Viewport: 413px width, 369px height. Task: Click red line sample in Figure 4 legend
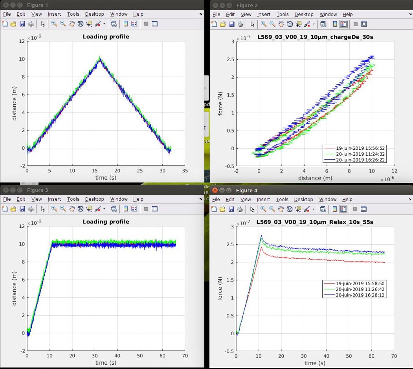coord(329,283)
